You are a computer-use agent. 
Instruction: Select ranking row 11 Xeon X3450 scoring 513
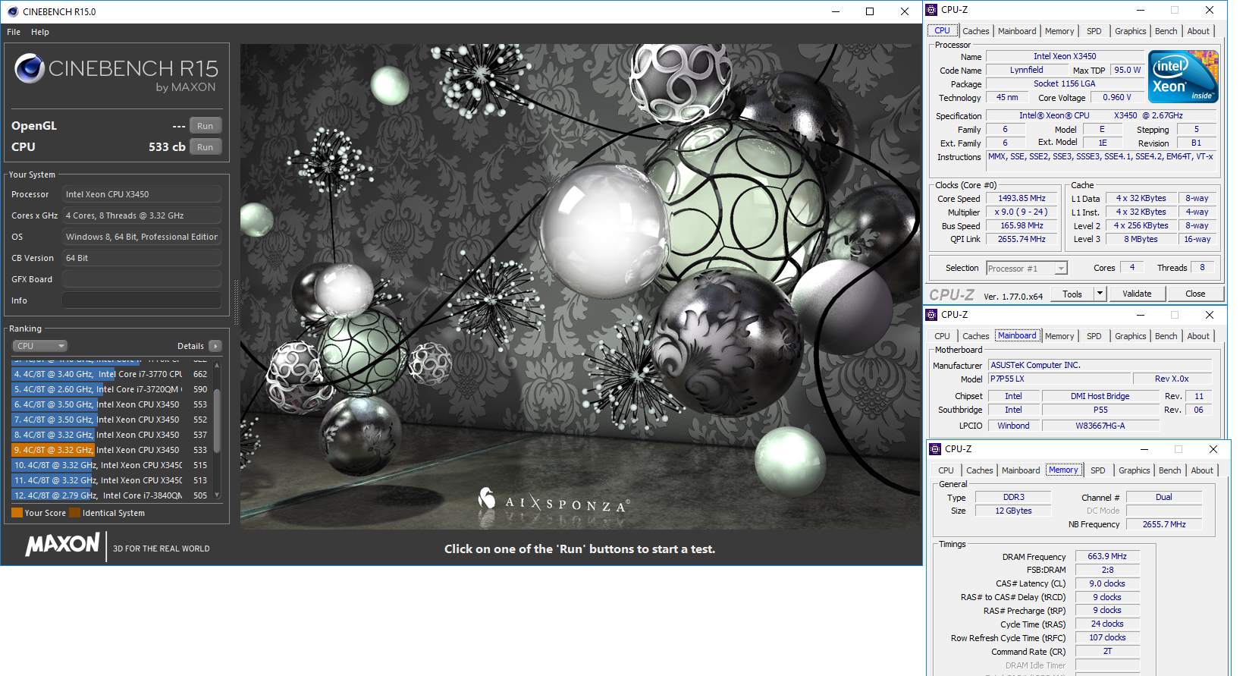click(x=111, y=480)
